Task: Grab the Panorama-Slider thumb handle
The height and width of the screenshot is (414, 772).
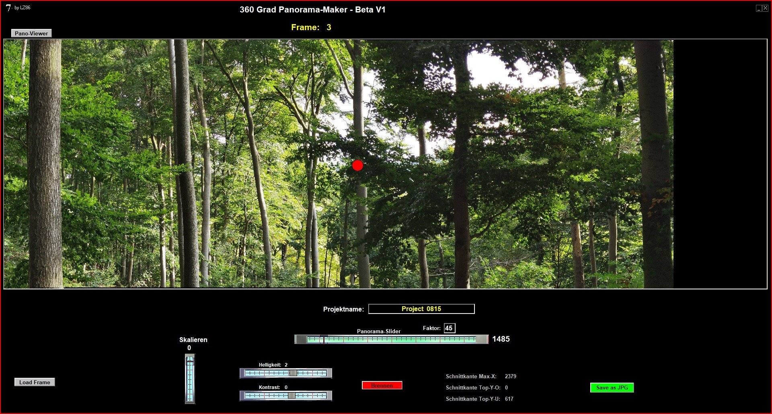Action: pyautogui.click(x=324, y=339)
